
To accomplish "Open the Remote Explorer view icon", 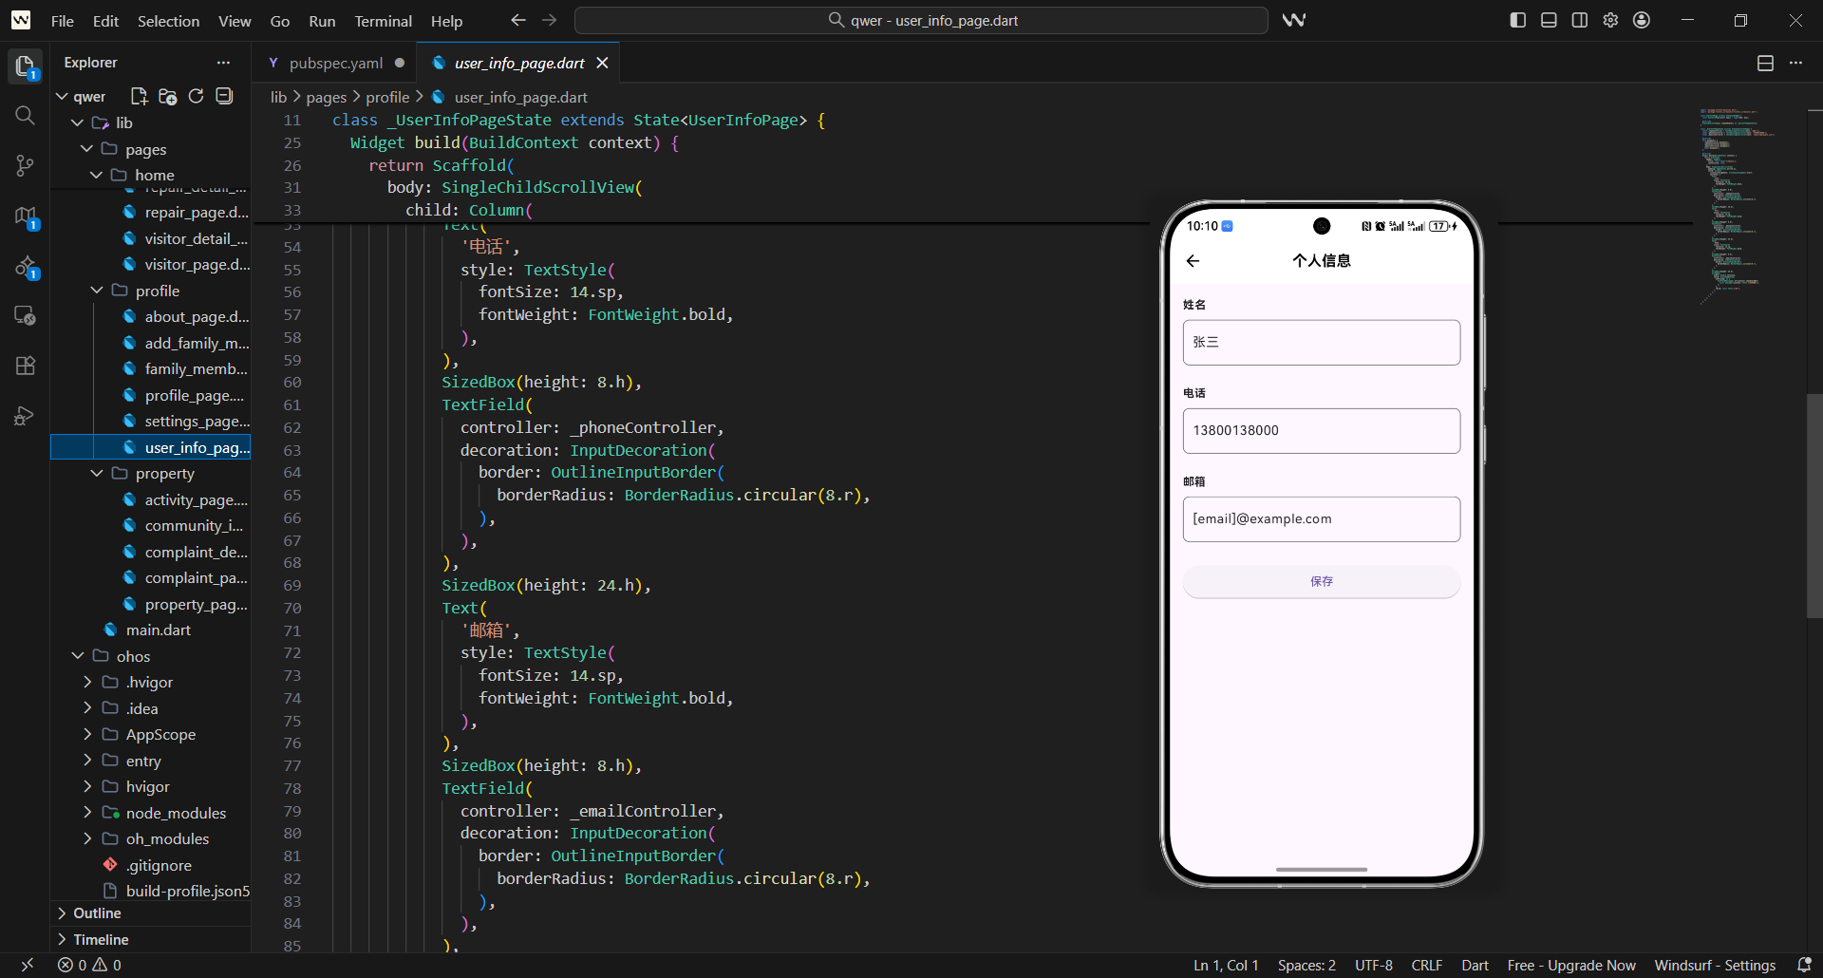I will point(25,316).
